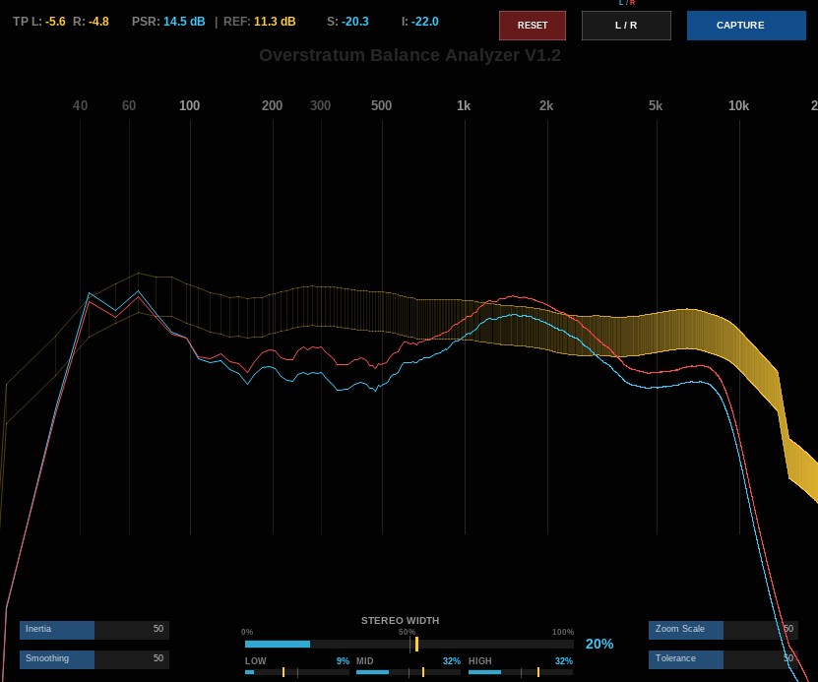Click the 100 Hz frequency label

pos(189,106)
